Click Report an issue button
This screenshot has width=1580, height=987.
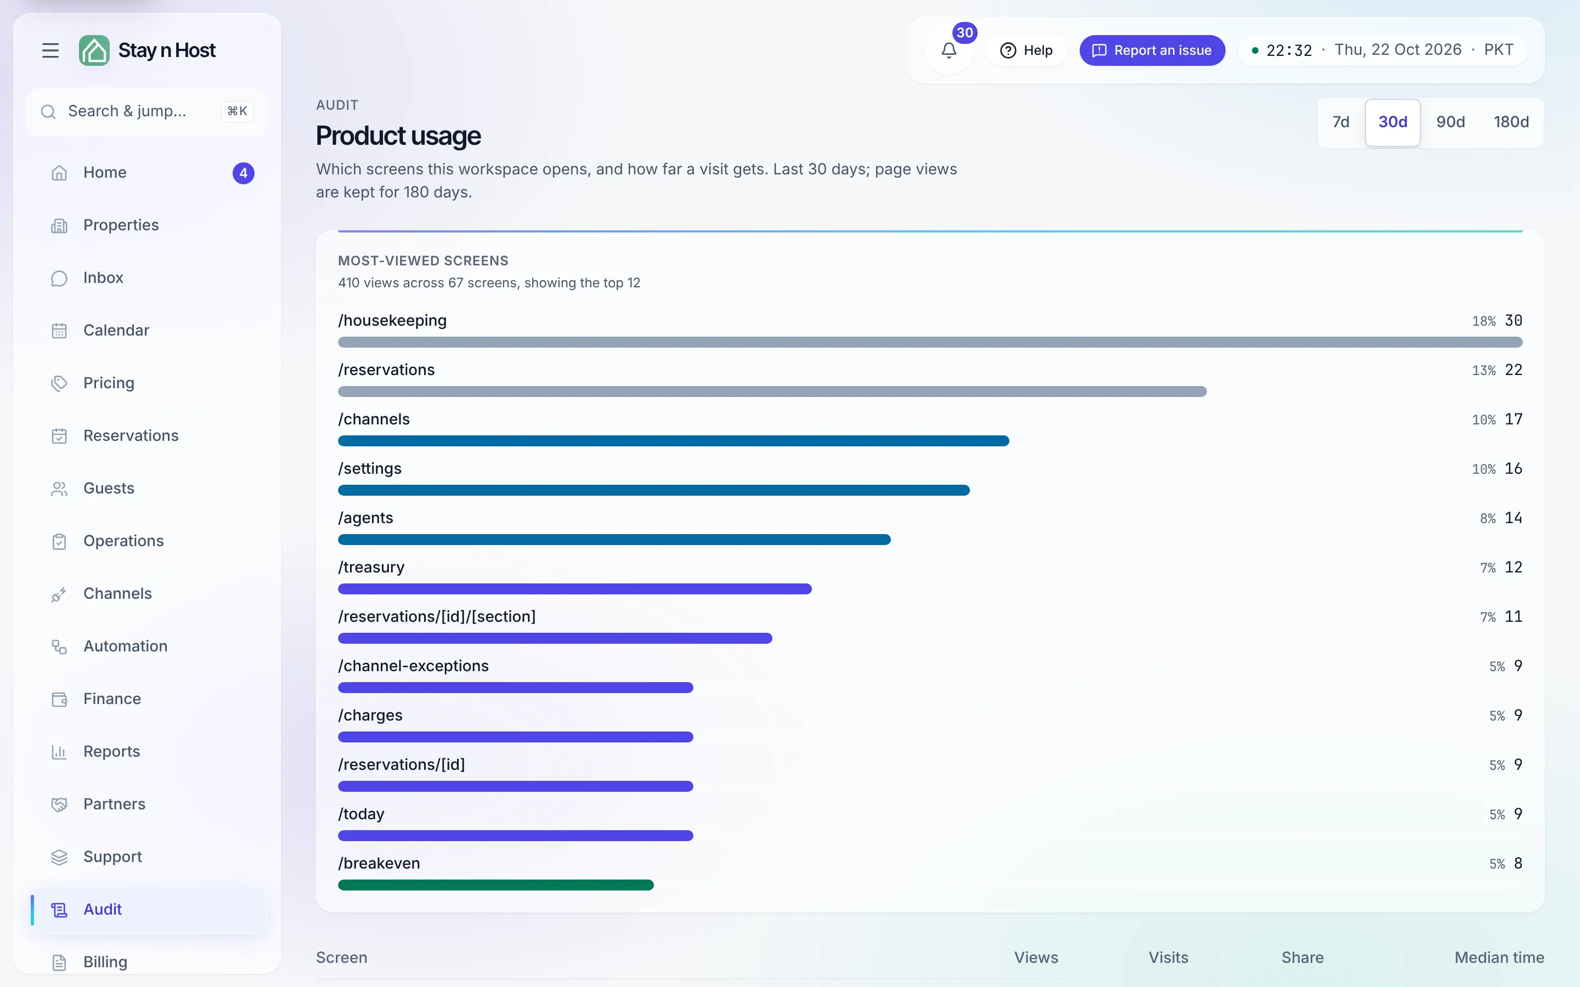(1152, 50)
